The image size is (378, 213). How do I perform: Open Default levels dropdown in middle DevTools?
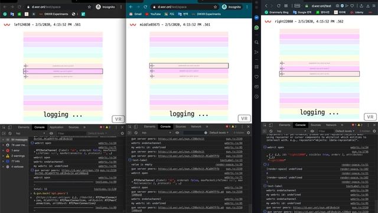[x=219, y=133]
